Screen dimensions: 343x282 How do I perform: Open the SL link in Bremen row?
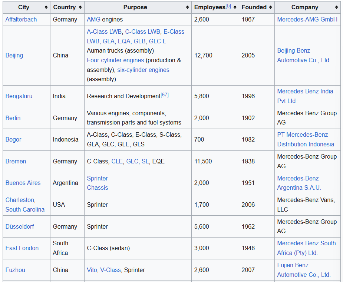pos(145,161)
